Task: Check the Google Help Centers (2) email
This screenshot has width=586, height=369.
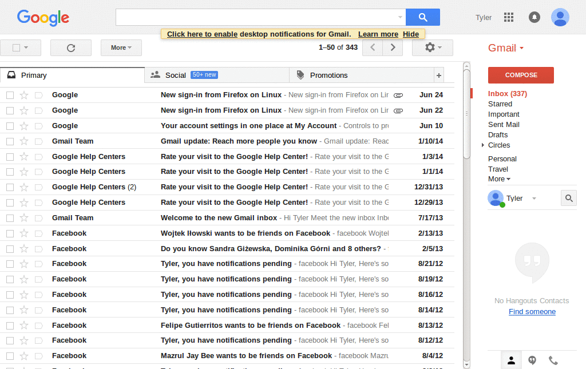Action: coord(10,187)
